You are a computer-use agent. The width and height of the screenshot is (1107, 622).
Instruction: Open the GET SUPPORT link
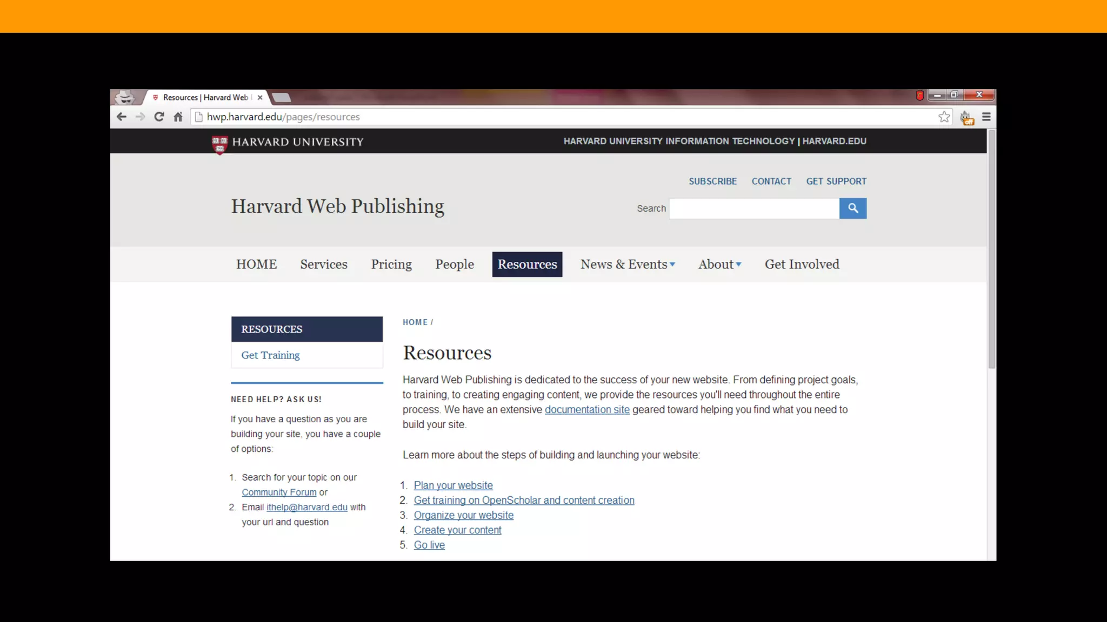(836, 181)
